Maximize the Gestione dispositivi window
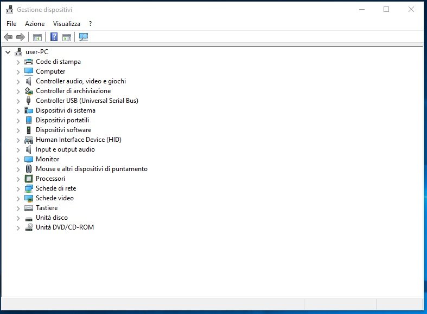Screen dimensions: 427x314 pos(386,10)
